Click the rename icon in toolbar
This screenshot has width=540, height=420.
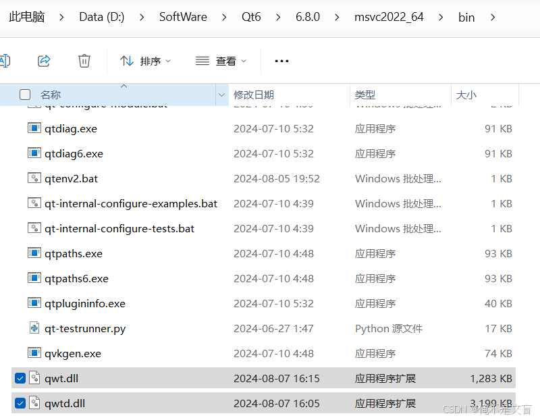[5, 61]
